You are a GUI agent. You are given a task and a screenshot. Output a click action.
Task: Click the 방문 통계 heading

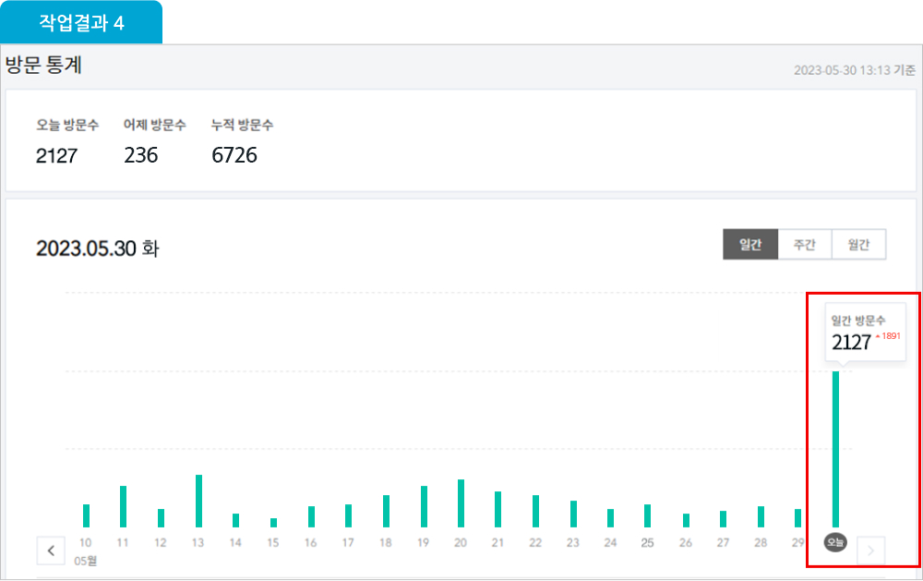[45, 66]
